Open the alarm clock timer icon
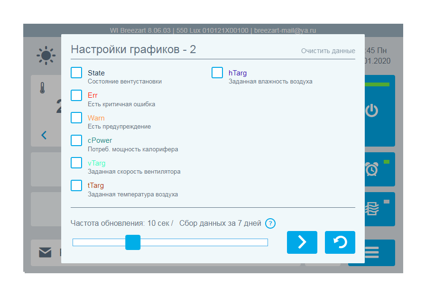The height and width of the screenshot is (296, 425). point(371,169)
